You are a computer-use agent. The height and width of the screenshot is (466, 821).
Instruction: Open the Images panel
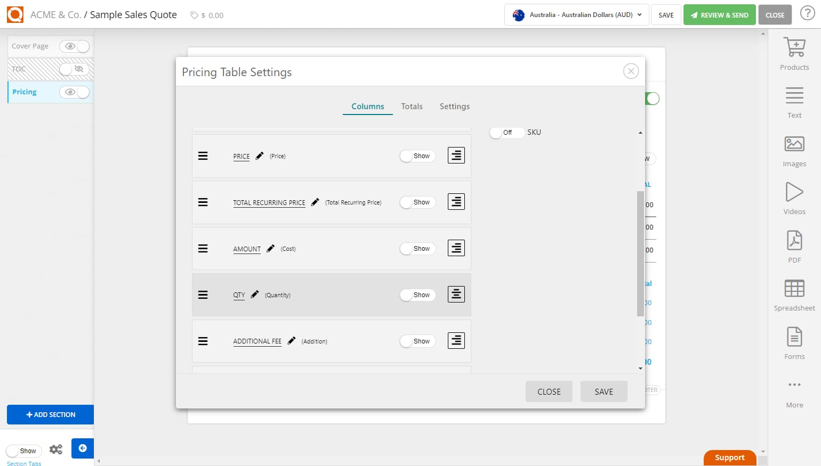pyautogui.click(x=794, y=149)
